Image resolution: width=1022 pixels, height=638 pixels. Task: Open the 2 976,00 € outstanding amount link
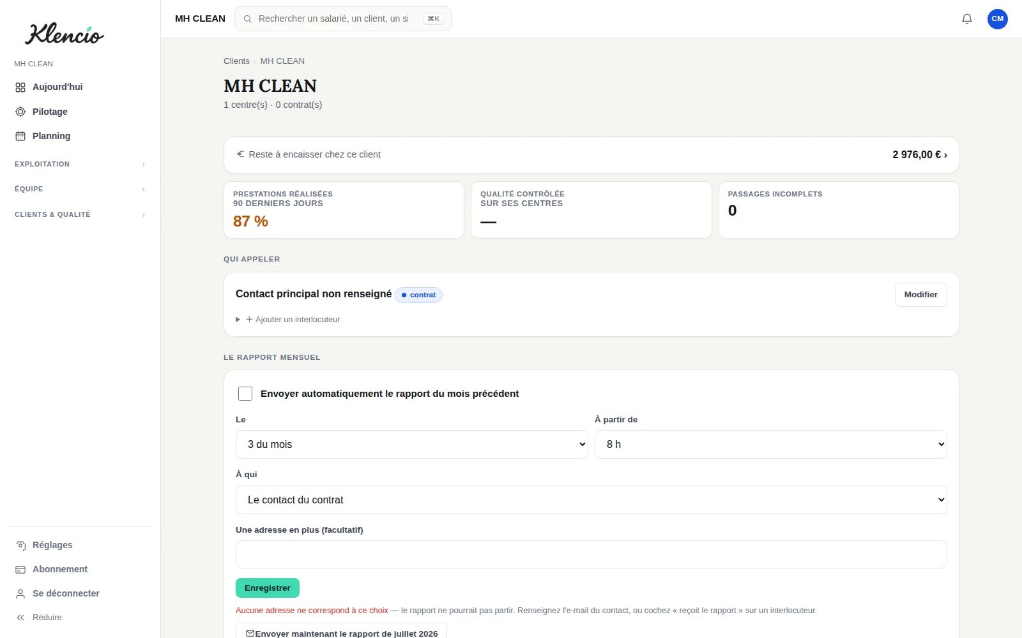[x=920, y=155]
